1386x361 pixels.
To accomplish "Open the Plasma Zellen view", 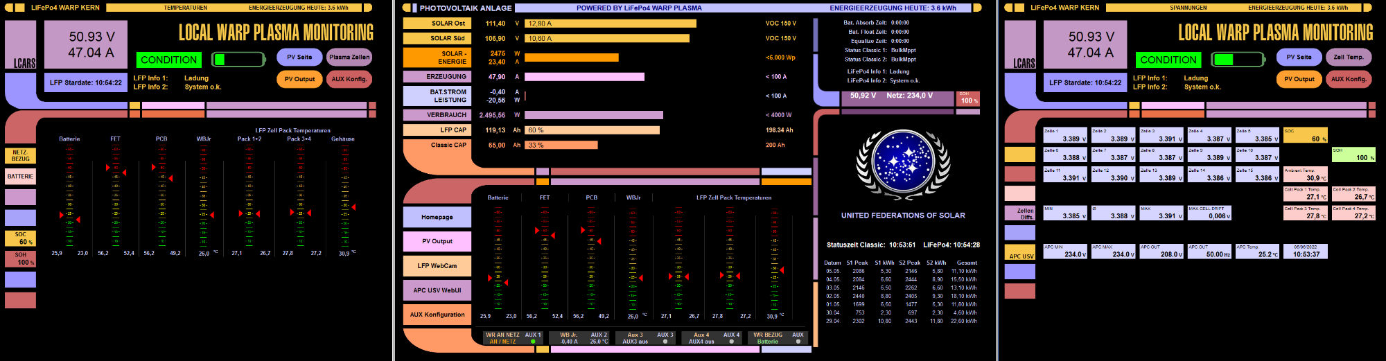I will pos(349,57).
